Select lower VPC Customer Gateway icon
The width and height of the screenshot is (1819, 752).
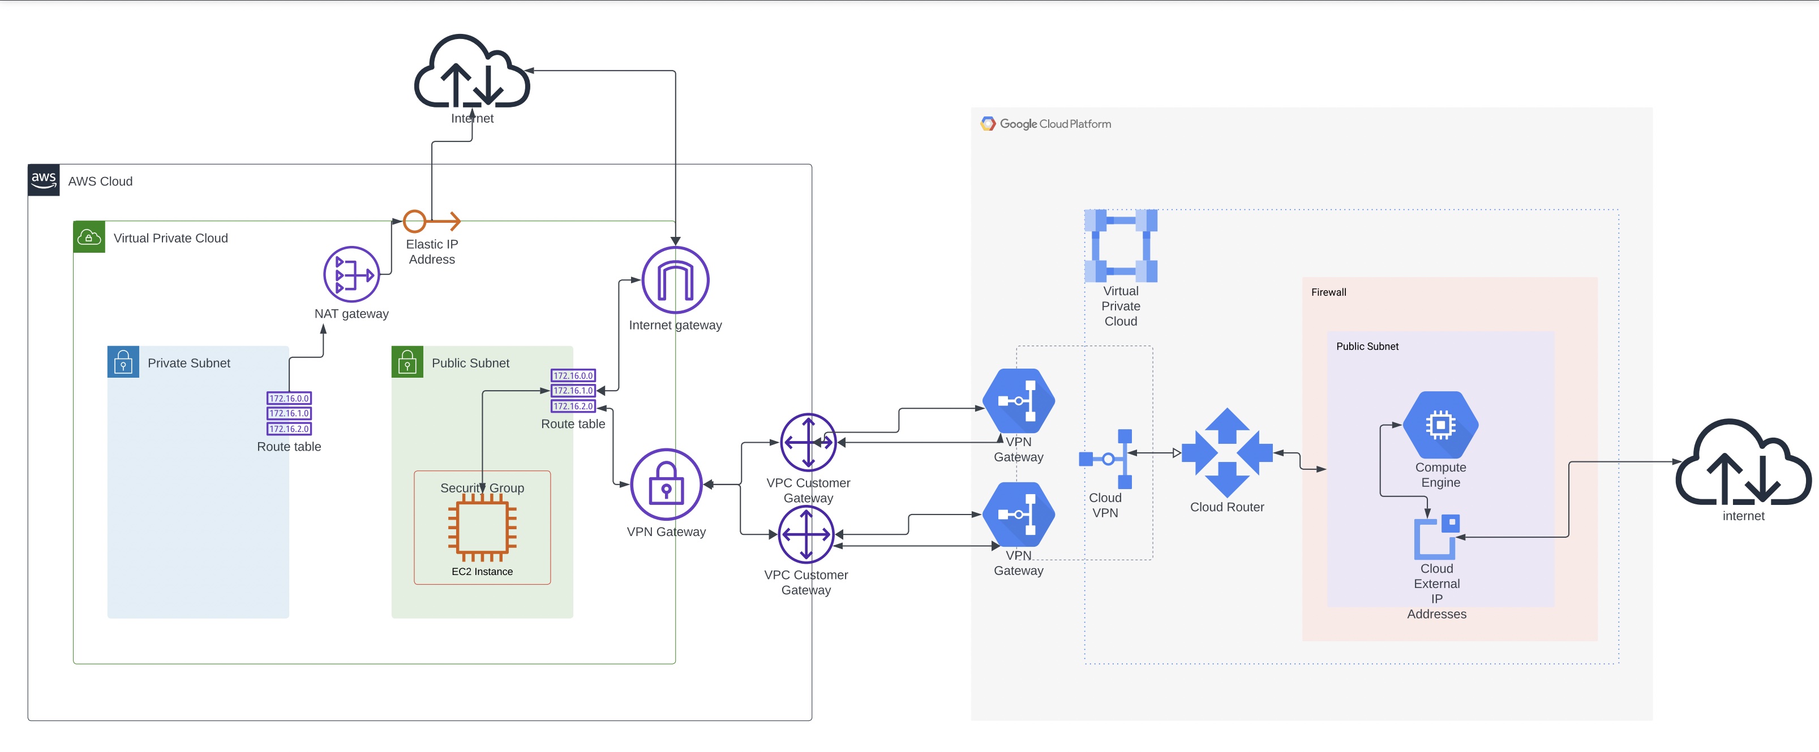coord(806,535)
